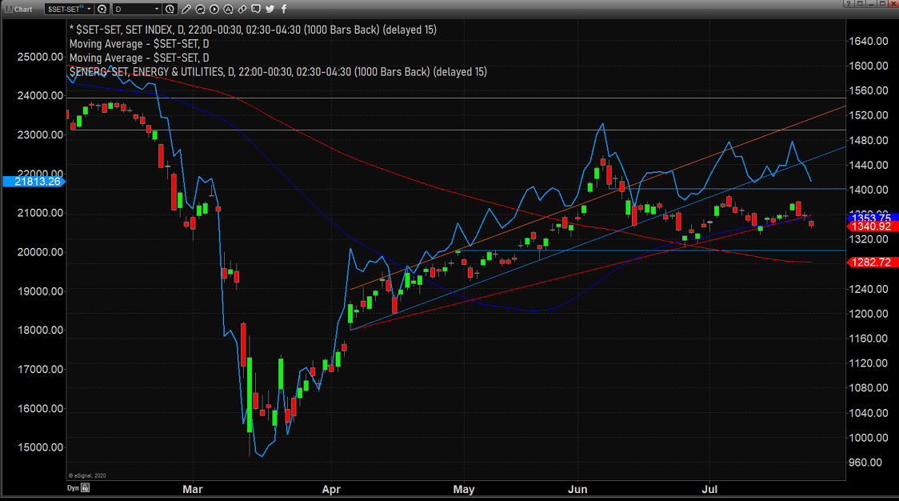Click the 1353.75 blue price tag

(x=872, y=218)
